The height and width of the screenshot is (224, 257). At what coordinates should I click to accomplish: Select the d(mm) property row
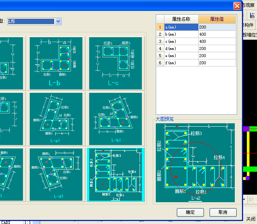[x=181, y=48]
